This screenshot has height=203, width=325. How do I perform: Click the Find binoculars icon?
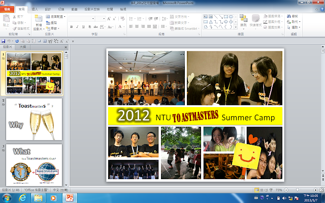coord(289,16)
